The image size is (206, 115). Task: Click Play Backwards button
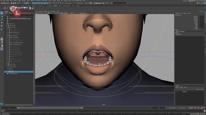click(x=197, y=114)
